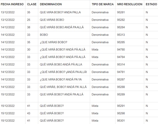This screenshot has height=124, width=158.
Task: Click the DENOMINACION column header
Action: click(51, 4)
